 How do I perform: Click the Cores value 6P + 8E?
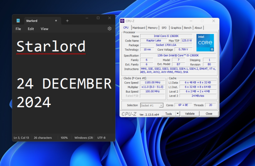pos(183,105)
